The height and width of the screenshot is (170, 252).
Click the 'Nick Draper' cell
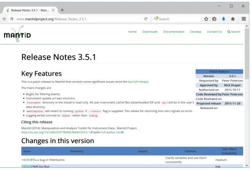click(x=232, y=85)
